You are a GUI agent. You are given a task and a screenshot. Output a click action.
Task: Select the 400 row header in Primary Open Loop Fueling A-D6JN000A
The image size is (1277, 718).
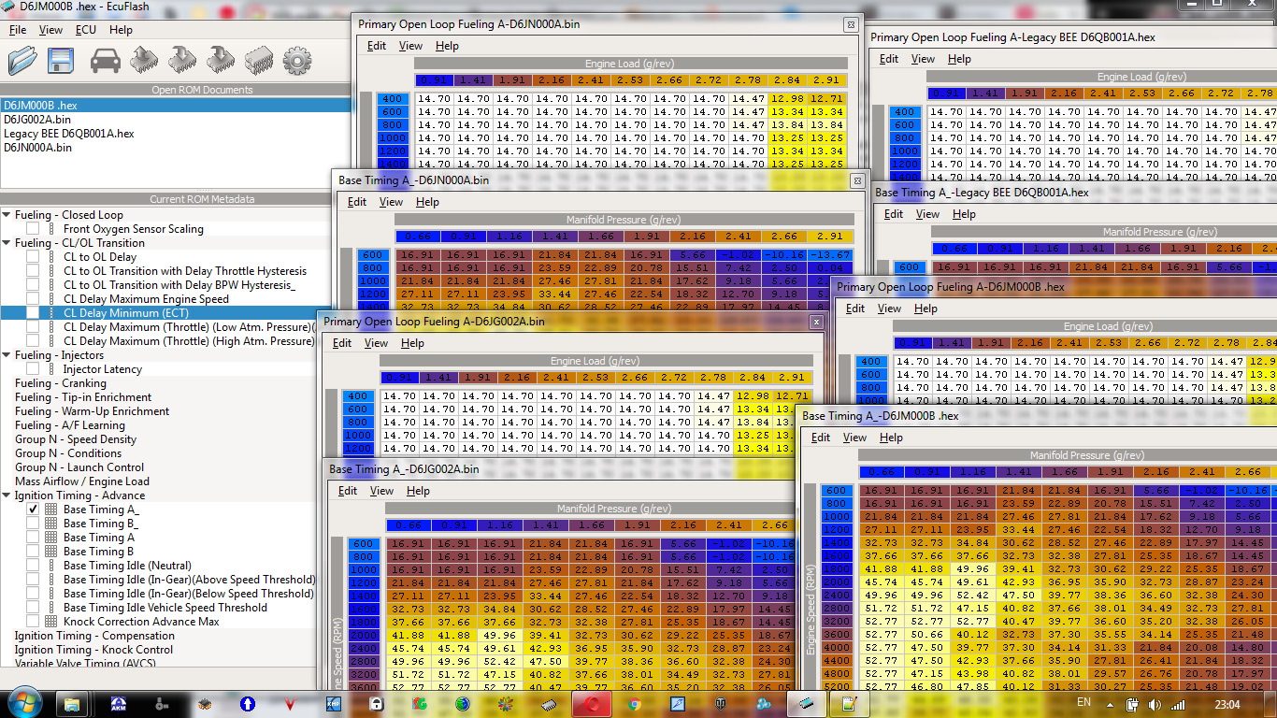click(392, 99)
